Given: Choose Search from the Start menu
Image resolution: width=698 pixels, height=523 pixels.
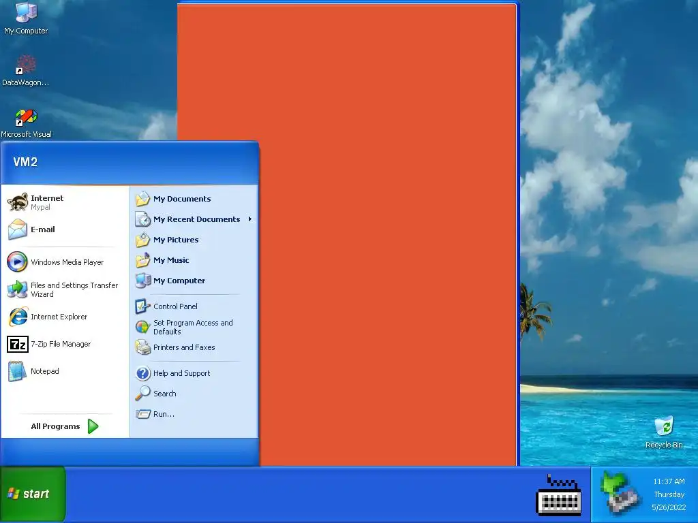Looking at the screenshot, I should coord(194,394).
